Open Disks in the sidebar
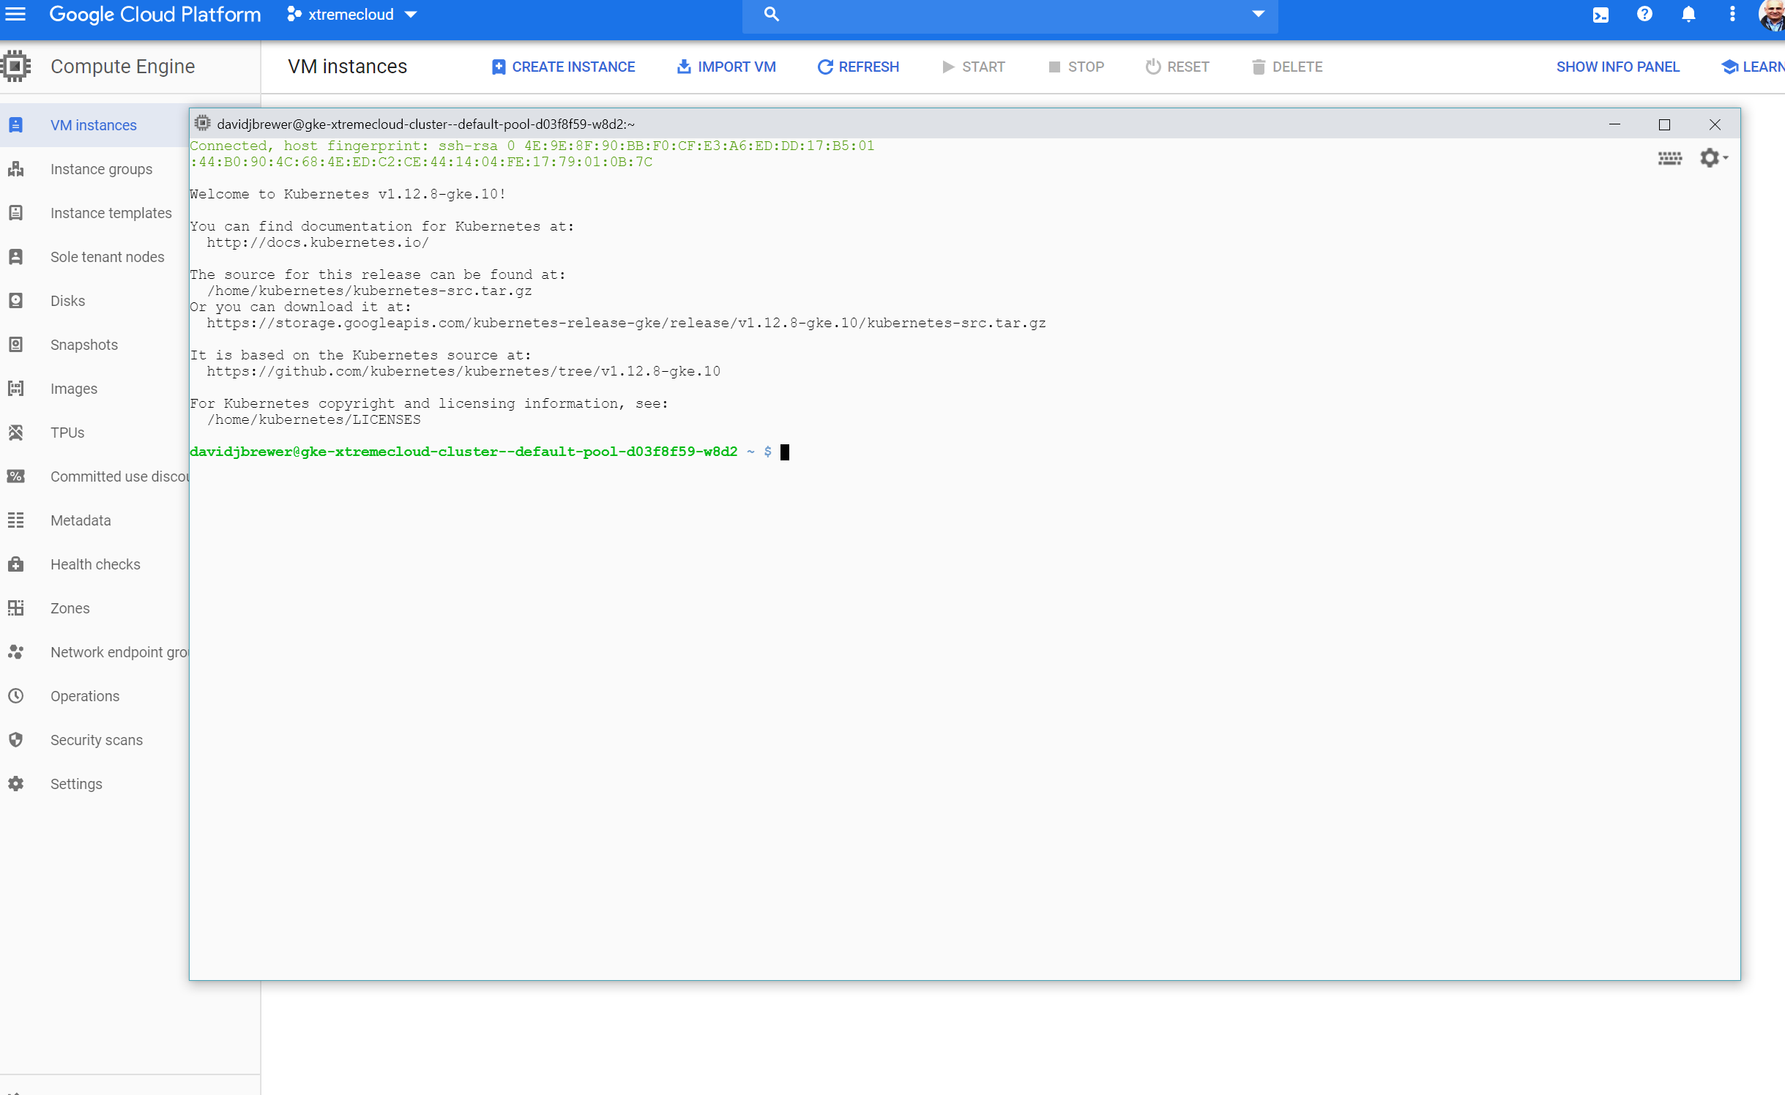Viewport: 1785px width, 1095px height. [x=68, y=301]
